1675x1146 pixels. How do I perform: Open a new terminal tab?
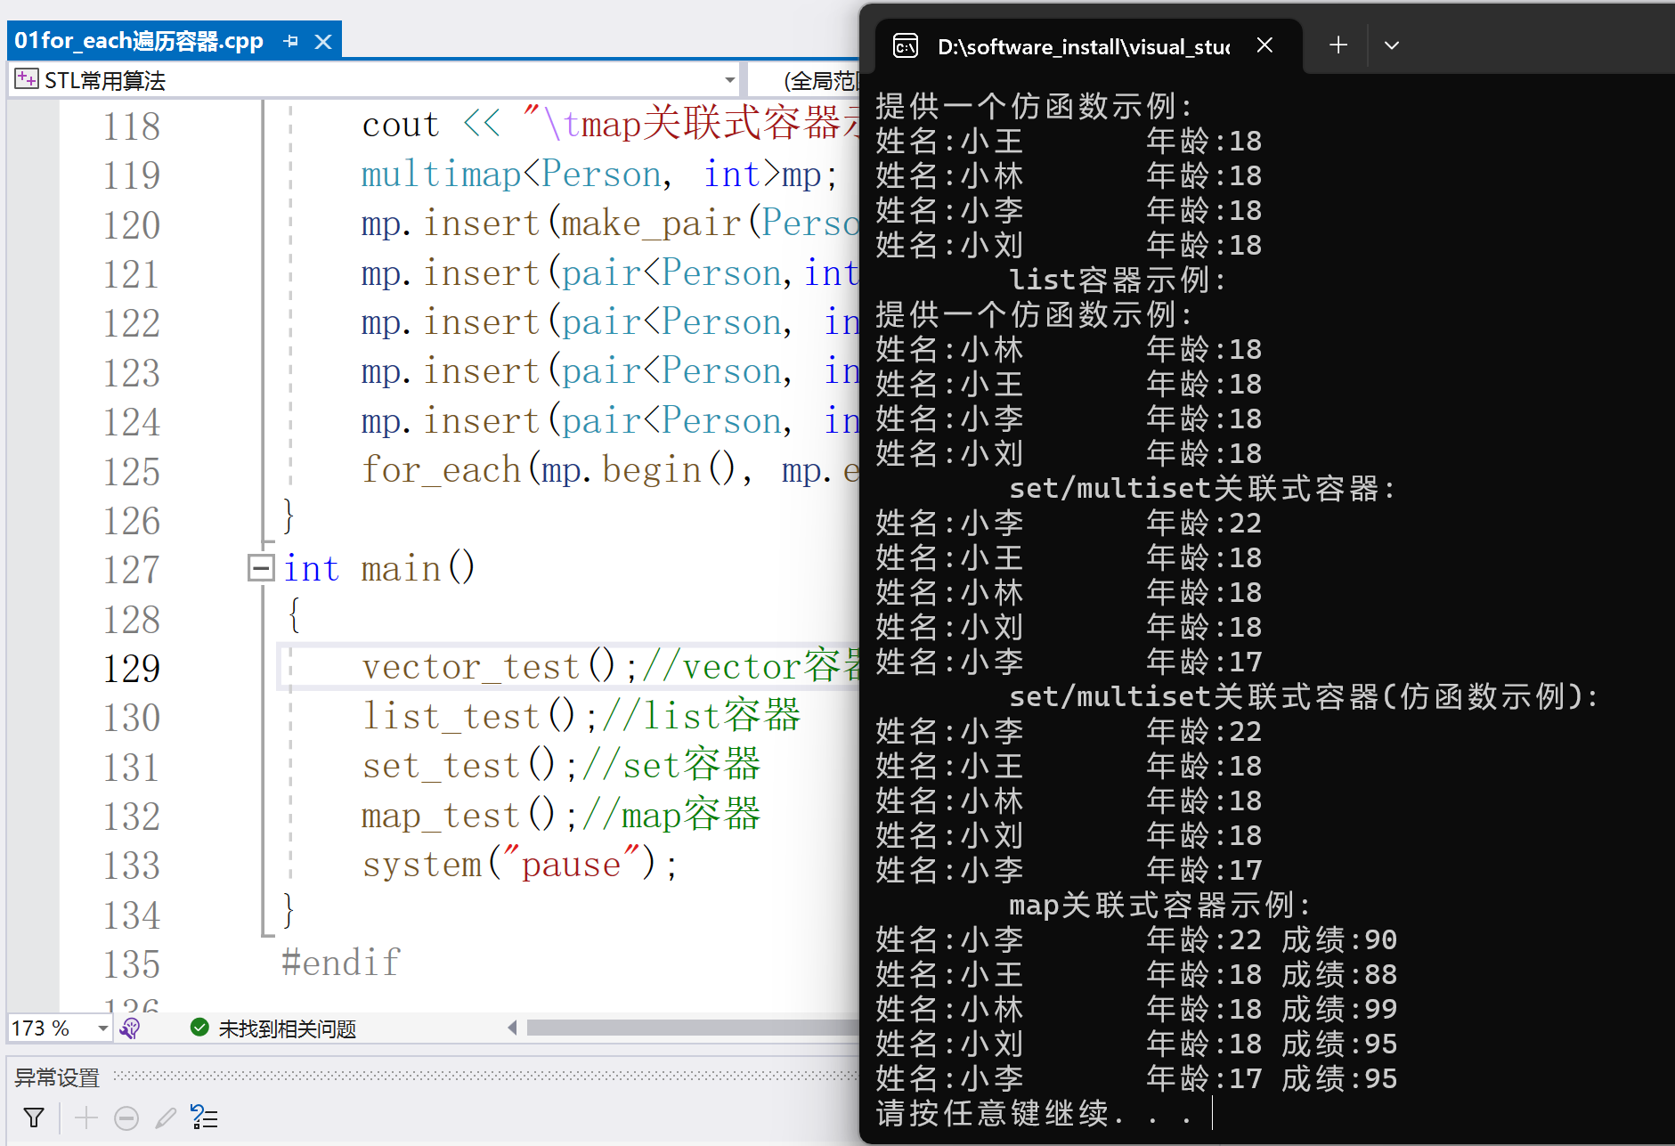pos(1338,45)
